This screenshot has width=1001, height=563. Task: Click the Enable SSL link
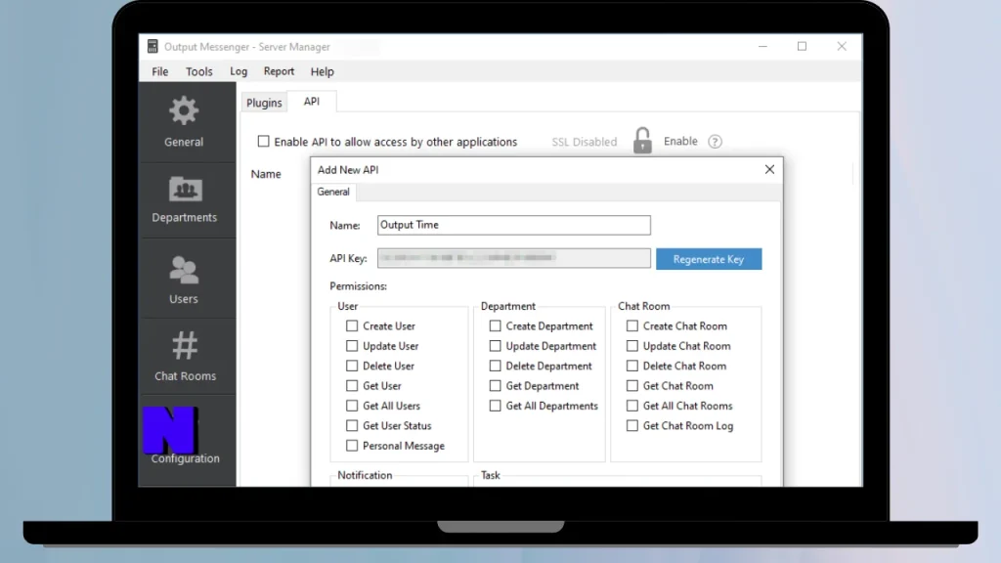point(680,141)
